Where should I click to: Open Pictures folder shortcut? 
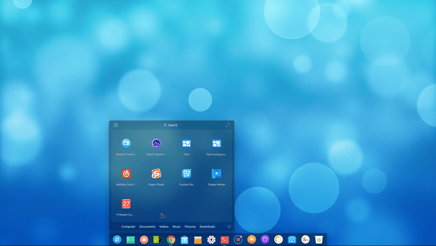(x=190, y=226)
